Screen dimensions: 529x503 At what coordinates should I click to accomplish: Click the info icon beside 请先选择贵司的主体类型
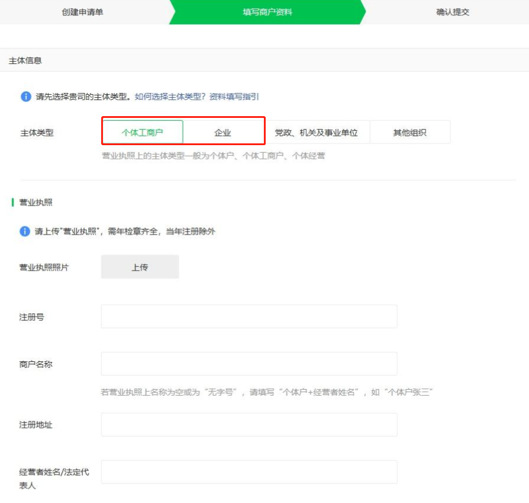point(25,97)
